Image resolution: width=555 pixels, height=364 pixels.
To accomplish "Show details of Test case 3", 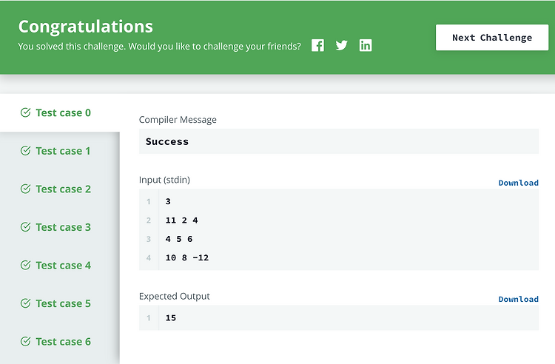I will [x=60, y=227].
